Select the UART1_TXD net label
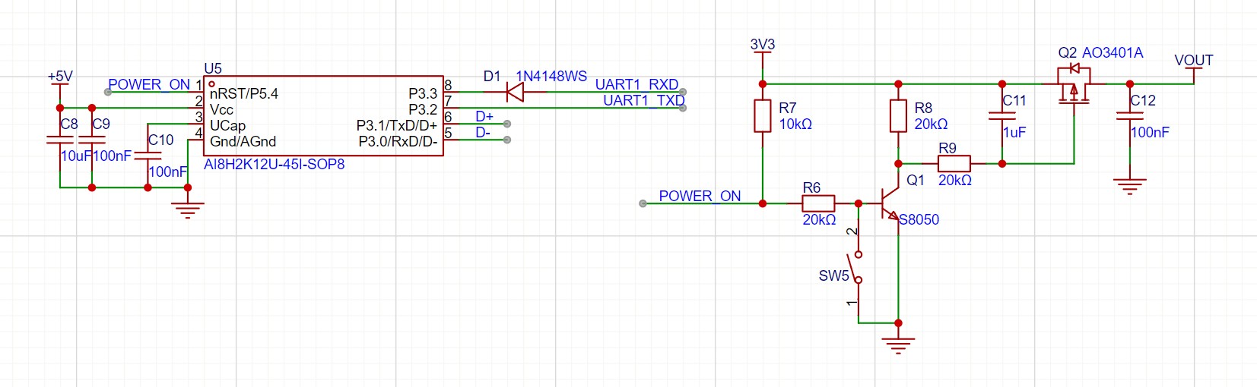Screen dimensions: 1257x387 point(644,100)
